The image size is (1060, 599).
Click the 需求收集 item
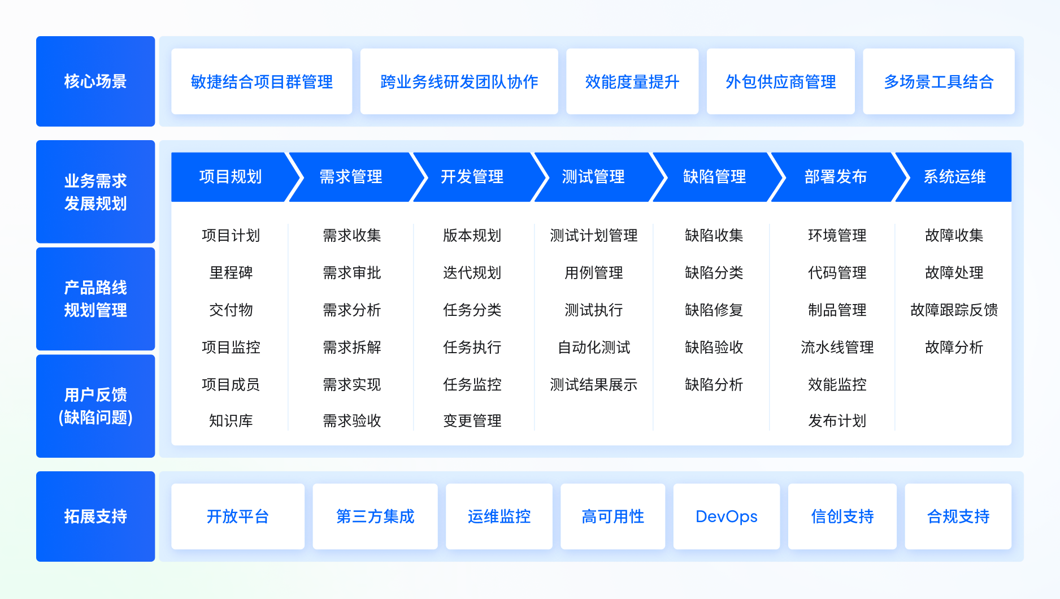(351, 235)
